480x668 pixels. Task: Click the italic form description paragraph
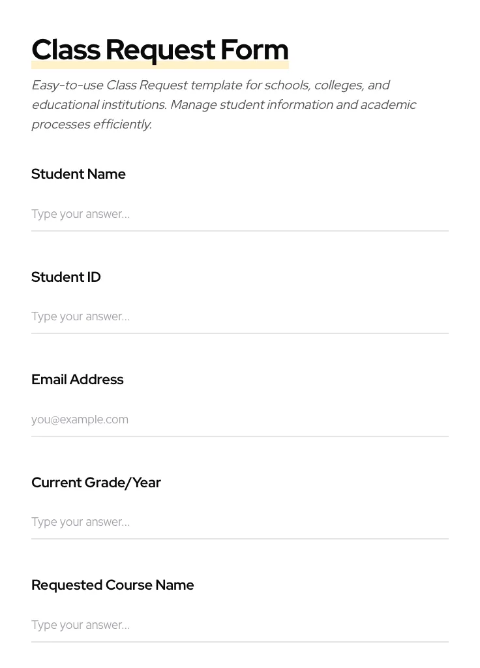coord(224,104)
